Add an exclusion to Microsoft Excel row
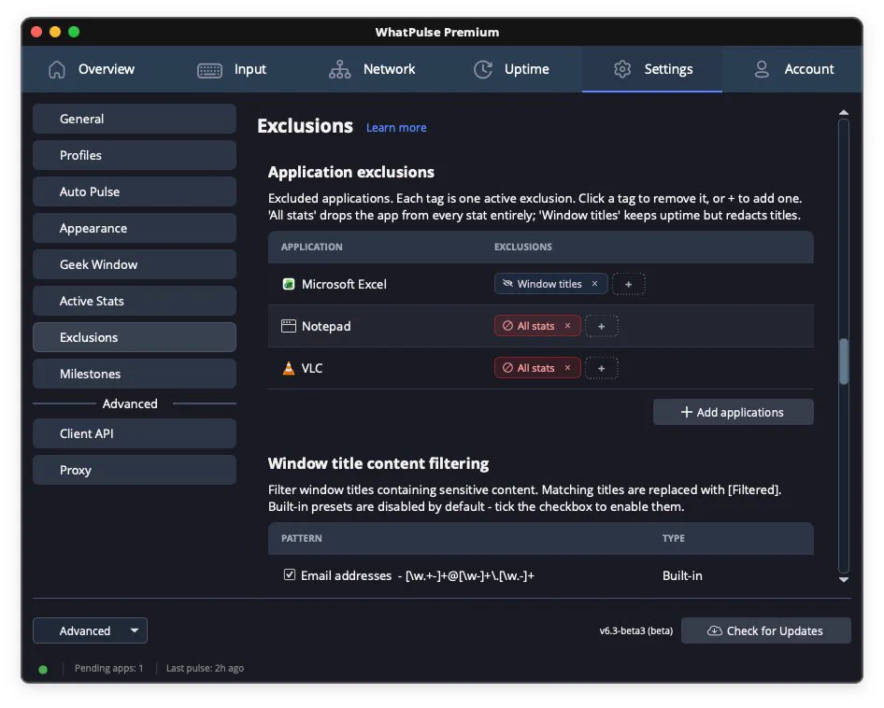 [628, 284]
